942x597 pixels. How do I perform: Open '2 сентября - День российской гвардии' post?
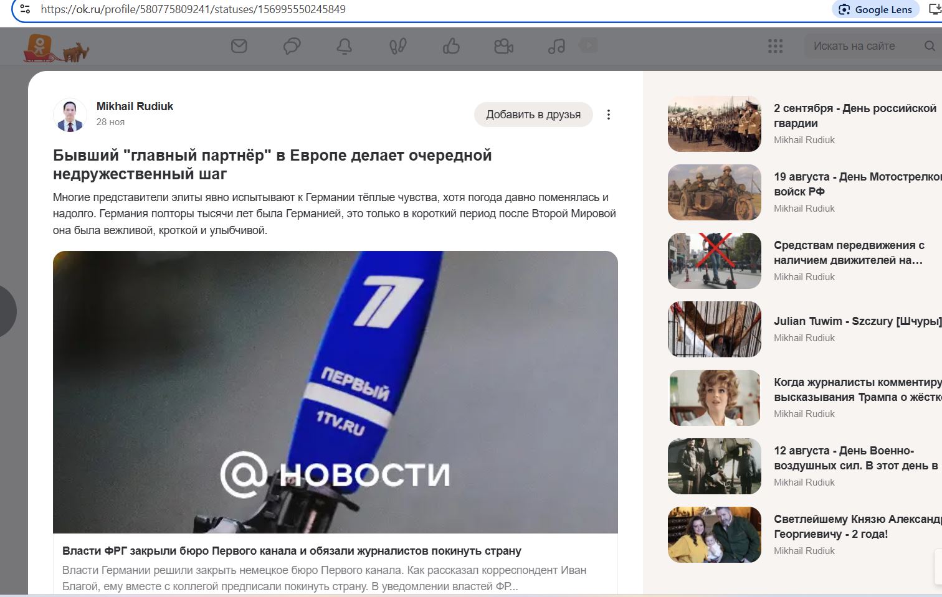855,116
